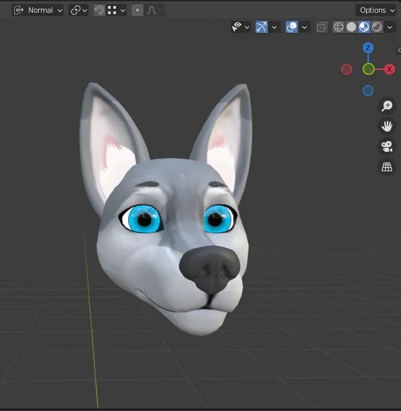Expand viewport shading options dropdown
This screenshot has height=411, width=401.
click(x=390, y=27)
